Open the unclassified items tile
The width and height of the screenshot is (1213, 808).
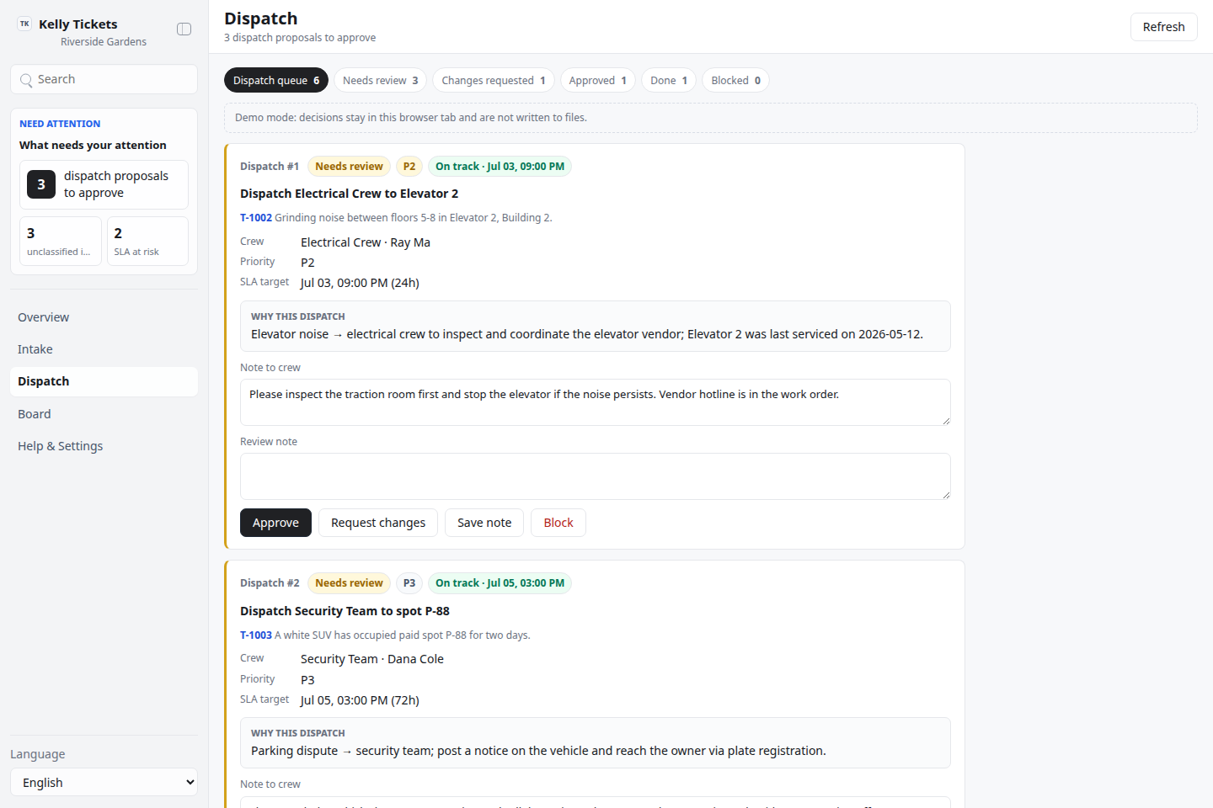coord(60,241)
